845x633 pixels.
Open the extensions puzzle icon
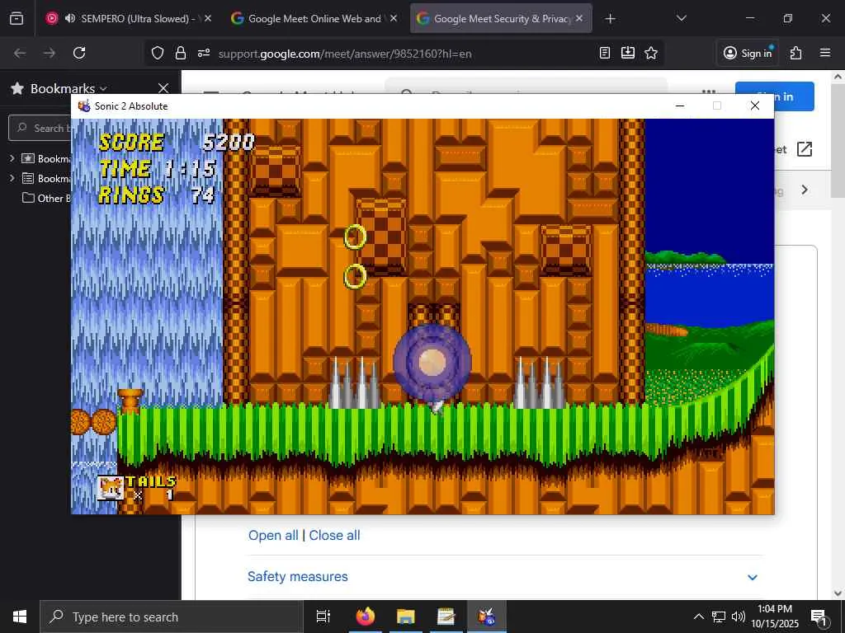(796, 53)
